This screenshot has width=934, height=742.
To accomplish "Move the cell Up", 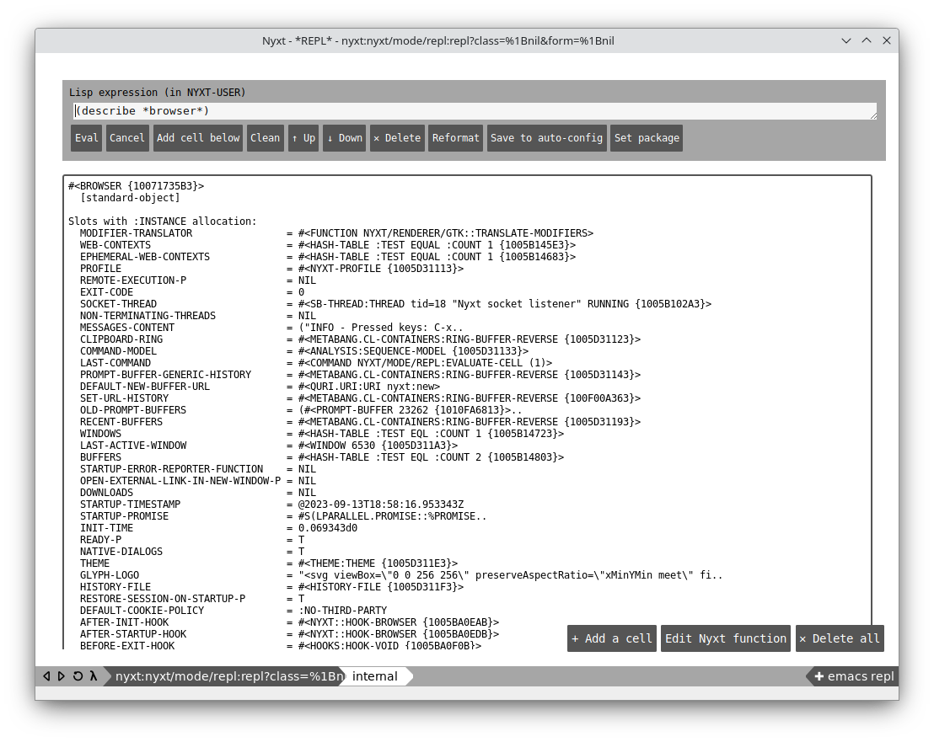I will coord(303,138).
